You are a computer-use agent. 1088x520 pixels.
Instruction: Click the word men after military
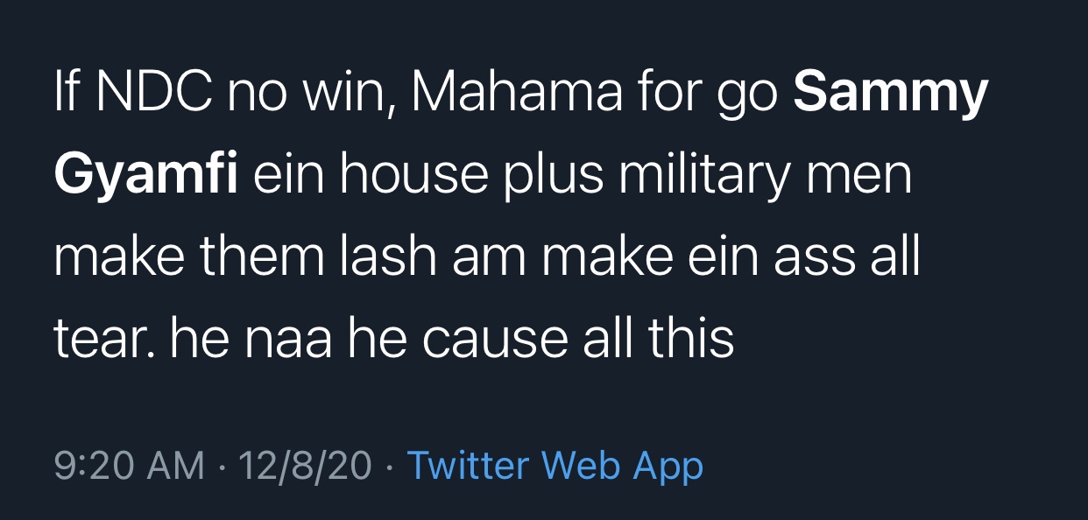click(x=862, y=176)
